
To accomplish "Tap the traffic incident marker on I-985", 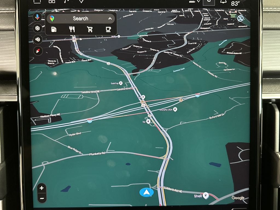I will pyautogui.click(x=181, y=100).
